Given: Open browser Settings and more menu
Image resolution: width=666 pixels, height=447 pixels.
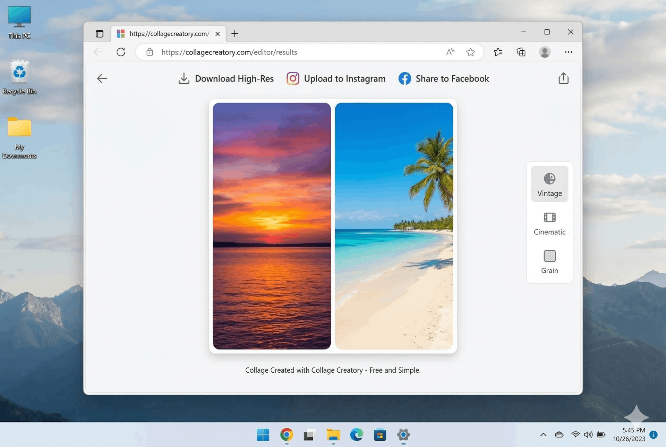Looking at the screenshot, I should 568,52.
